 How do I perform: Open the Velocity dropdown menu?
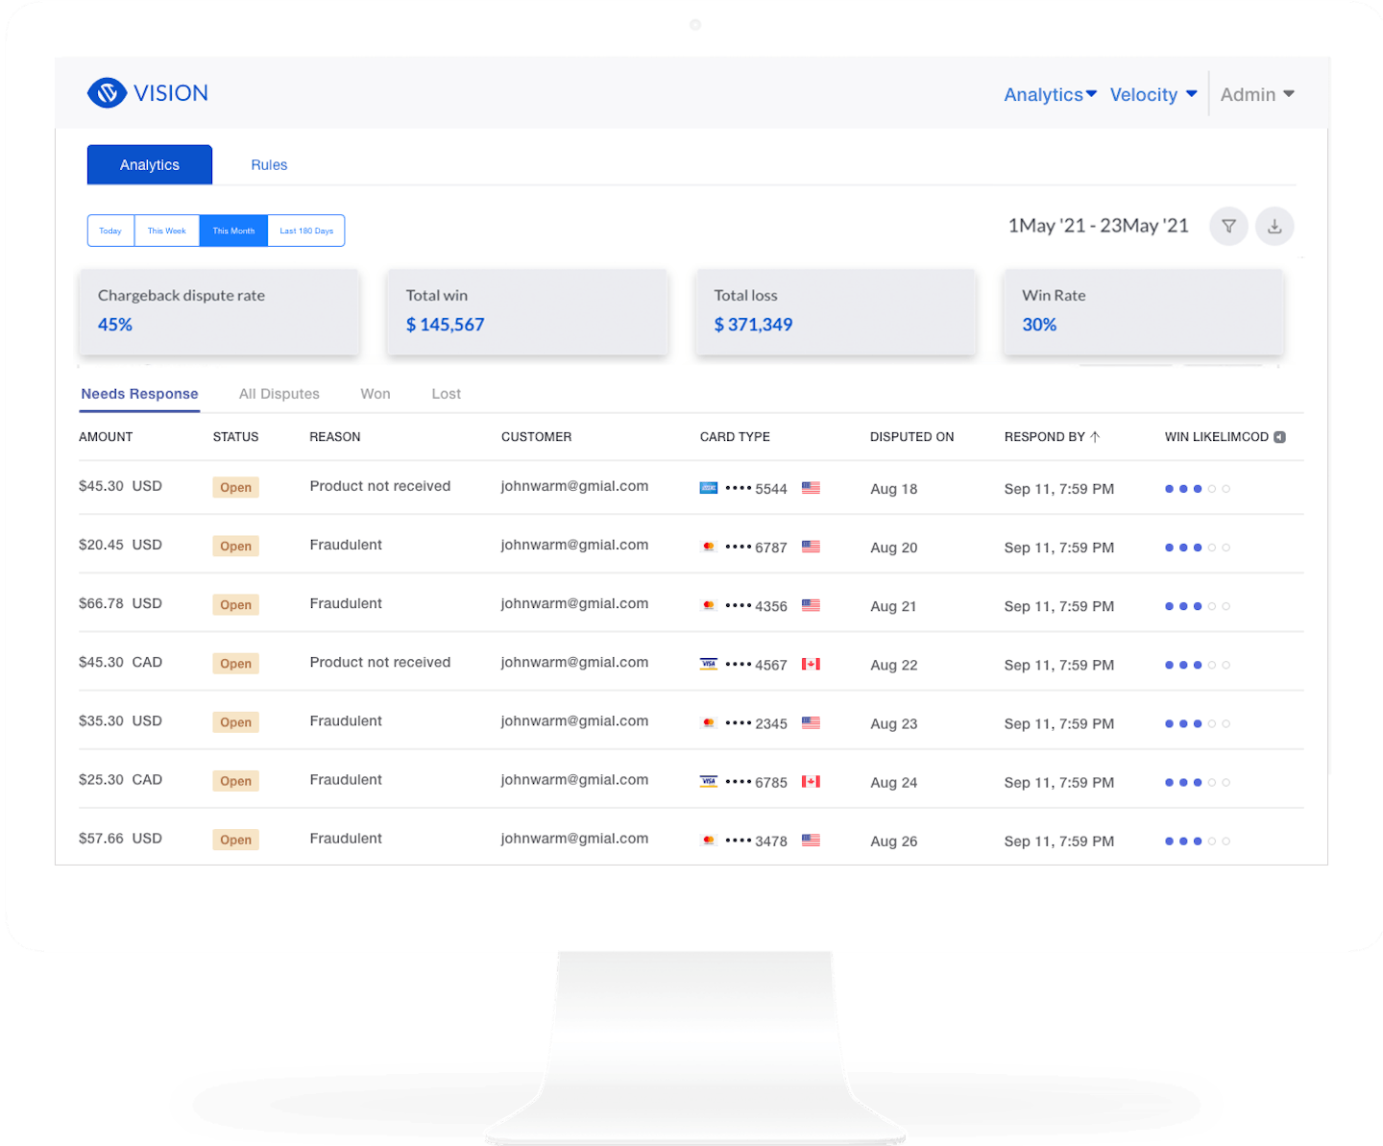[1152, 94]
